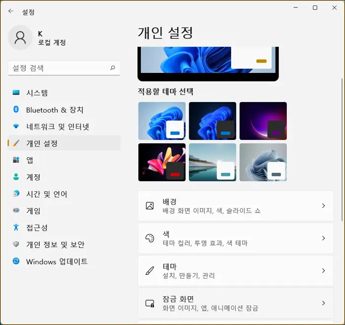Viewport: 345px width, 325px height.
Task: Click the Windows 업데이트 sync icon
Action: (16, 261)
